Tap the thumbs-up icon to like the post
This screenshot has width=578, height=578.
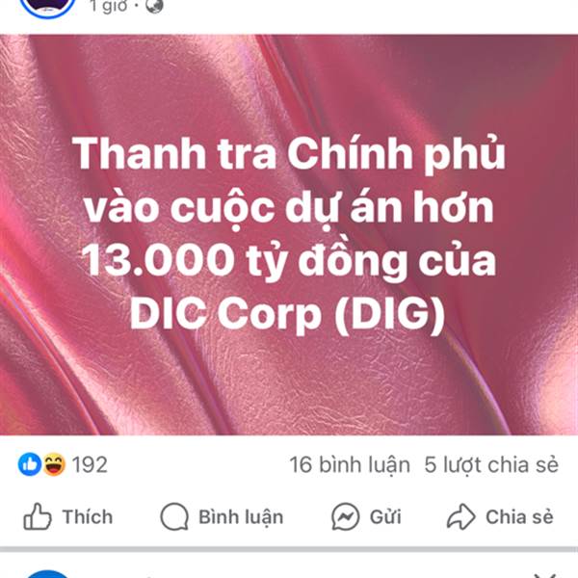click(38, 516)
